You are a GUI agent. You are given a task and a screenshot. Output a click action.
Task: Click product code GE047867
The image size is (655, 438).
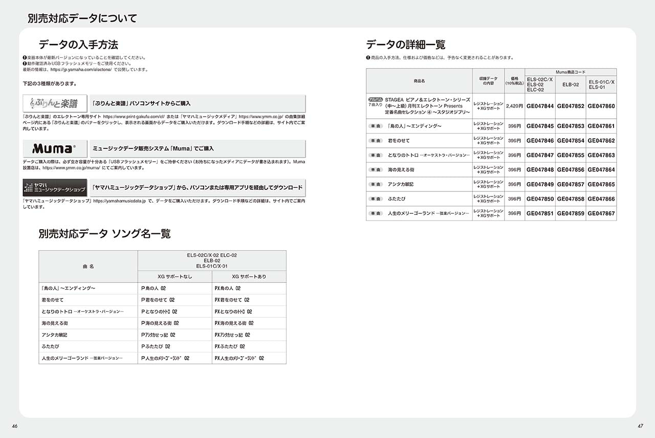tap(601, 213)
